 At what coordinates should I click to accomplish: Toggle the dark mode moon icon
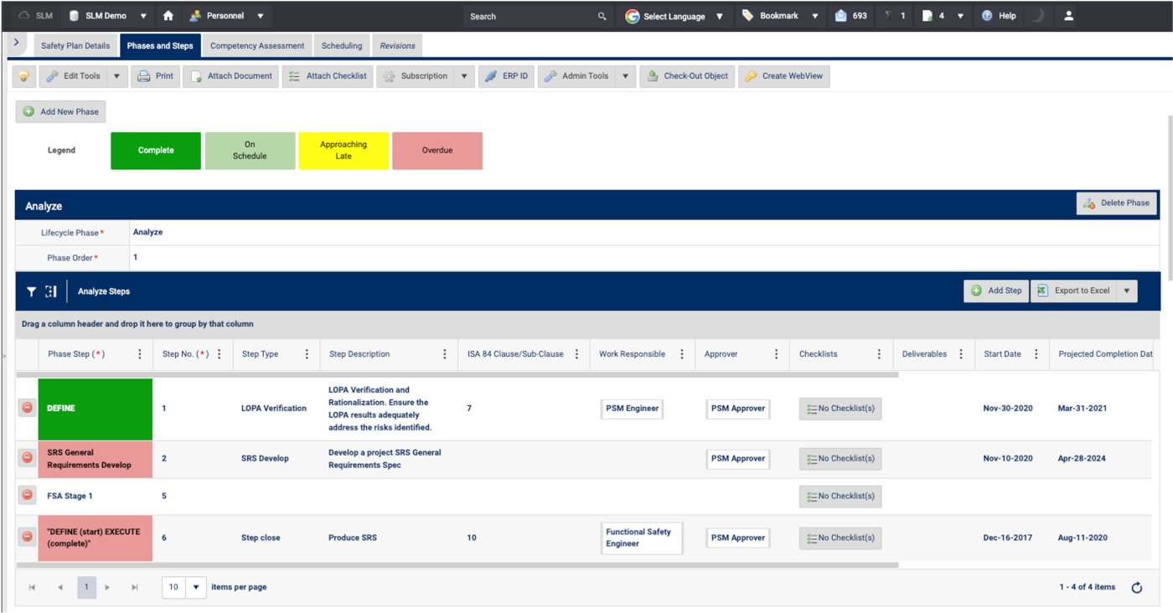pyautogui.click(x=1037, y=16)
